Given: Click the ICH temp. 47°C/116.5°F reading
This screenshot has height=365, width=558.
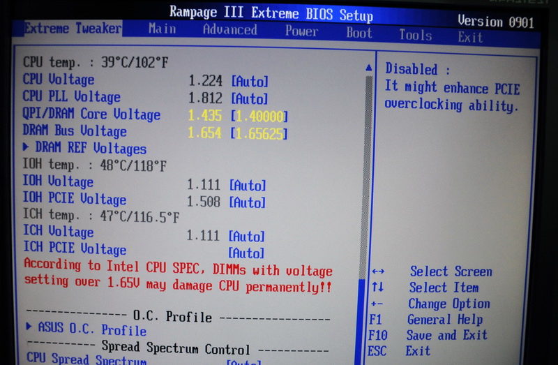Looking at the screenshot, I should (101, 216).
